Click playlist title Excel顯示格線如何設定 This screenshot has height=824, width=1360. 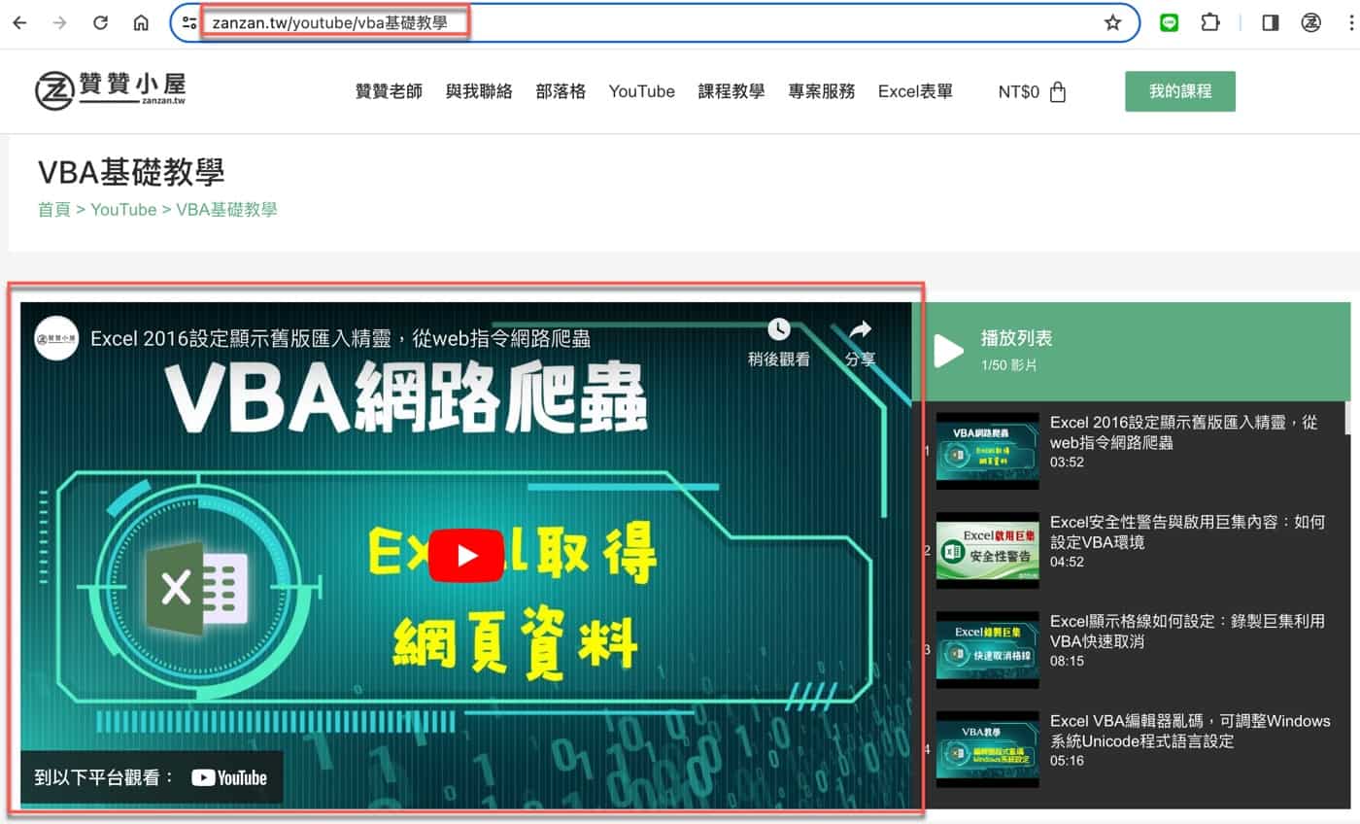[1187, 632]
